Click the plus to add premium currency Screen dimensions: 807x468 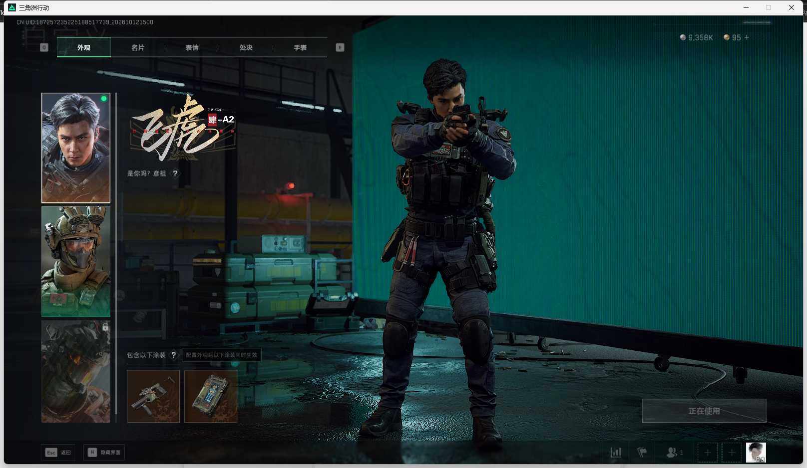747,37
